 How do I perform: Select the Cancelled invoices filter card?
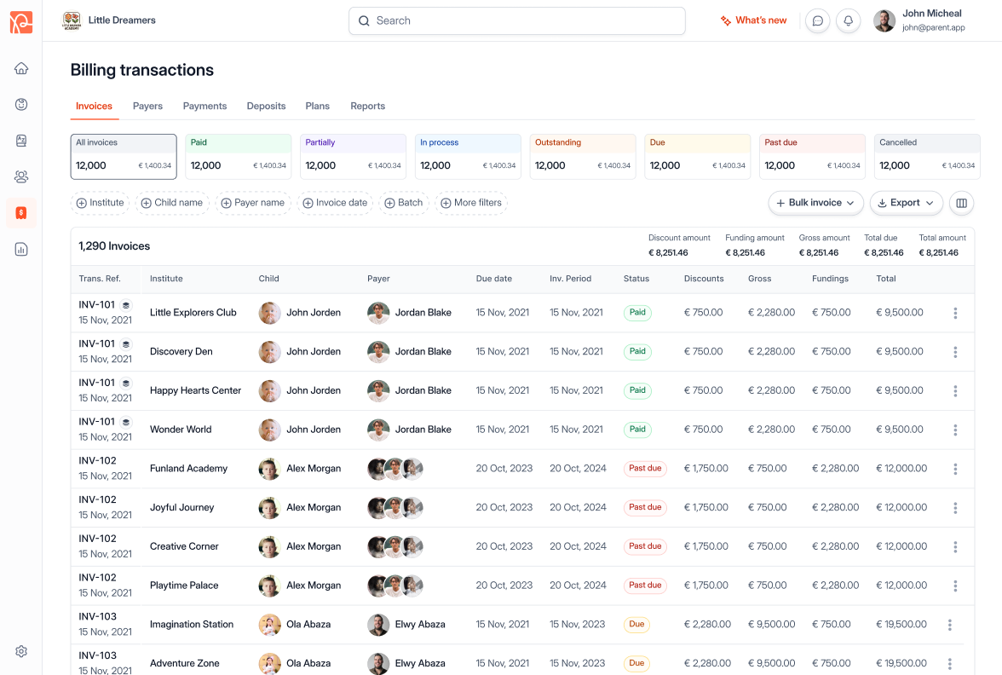click(x=926, y=156)
